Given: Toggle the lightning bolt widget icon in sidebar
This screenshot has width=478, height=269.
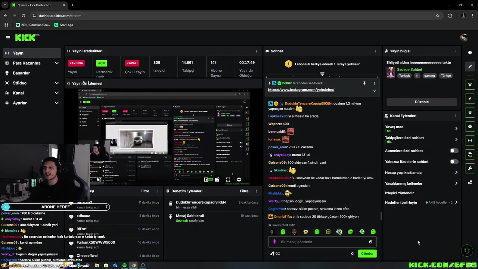Looking at the screenshot, I should pos(470,99).
